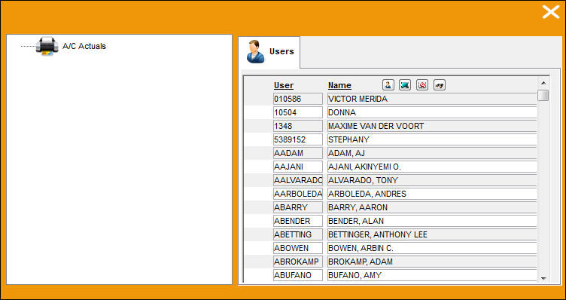
Task: Select name field ALVARADO, TONY
Action: pos(432,180)
